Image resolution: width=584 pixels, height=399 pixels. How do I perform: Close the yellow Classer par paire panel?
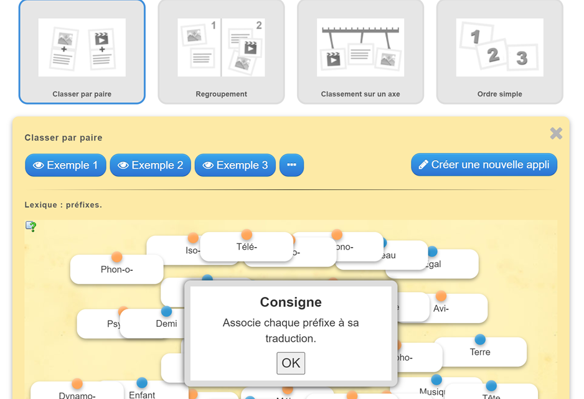pyautogui.click(x=556, y=133)
